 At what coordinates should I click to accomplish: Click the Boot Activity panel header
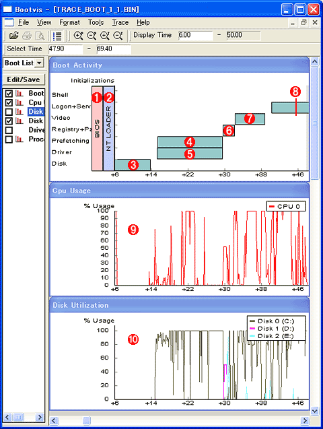click(x=179, y=65)
